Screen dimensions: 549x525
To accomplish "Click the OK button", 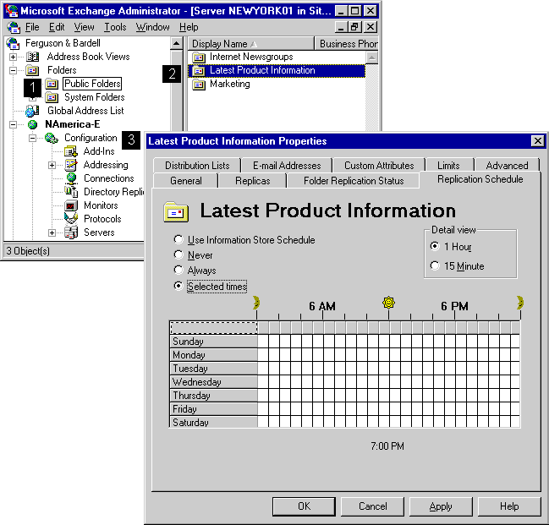I will (304, 506).
